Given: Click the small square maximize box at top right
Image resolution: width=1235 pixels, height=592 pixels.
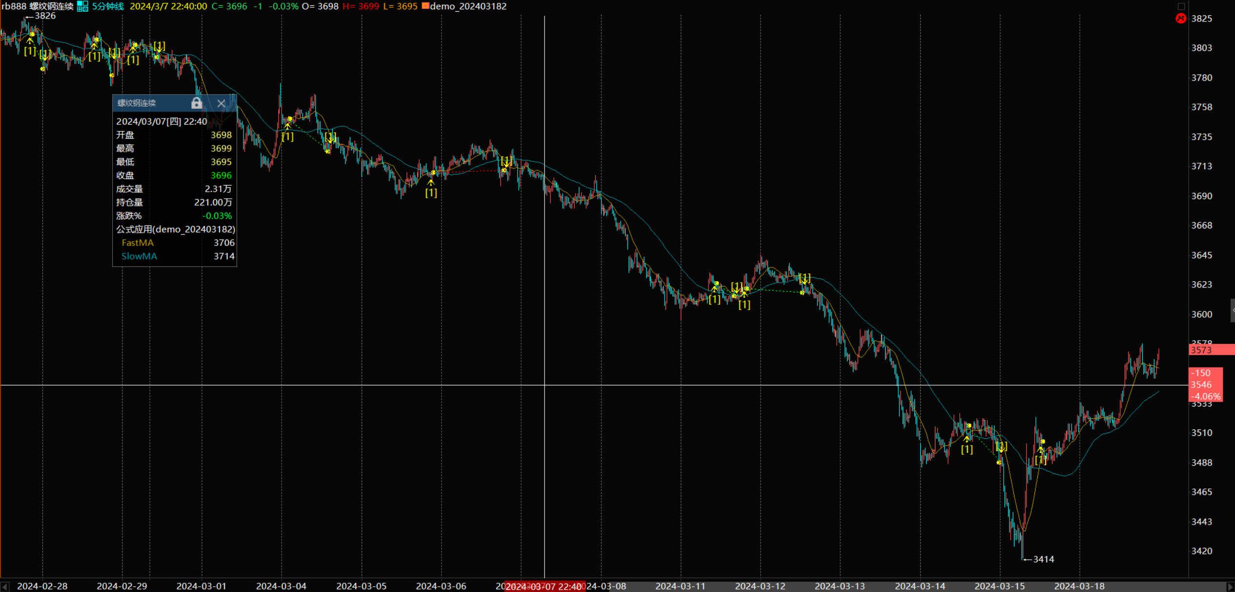Looking at the screenshot, I should (1181, 6).
